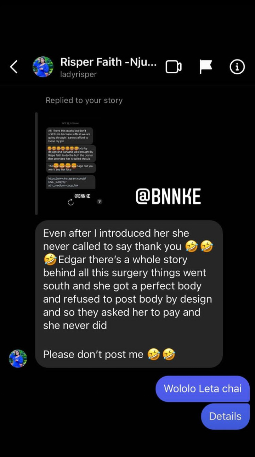
Task: Tap the small triangle badge in story preview
Action: coord(100,202)
